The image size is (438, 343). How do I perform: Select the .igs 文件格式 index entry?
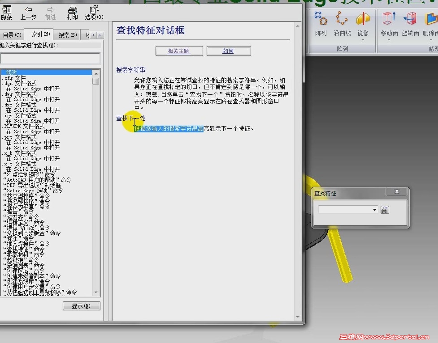click(x=20, y=115)
